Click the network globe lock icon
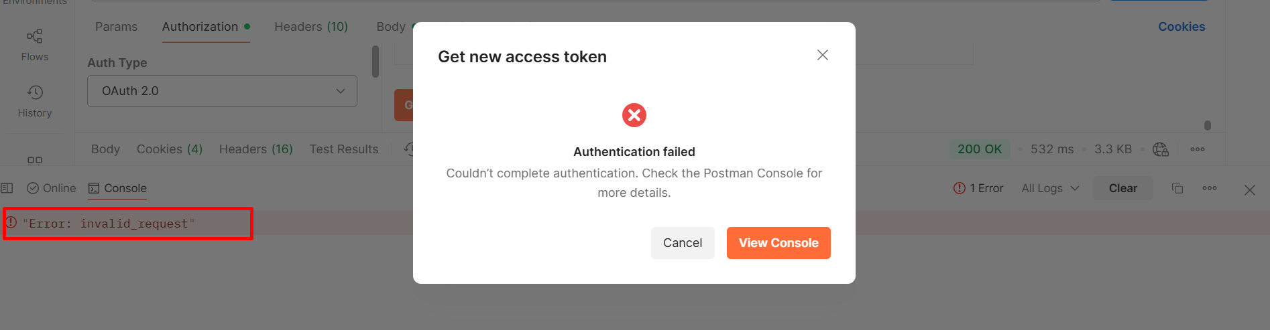This screenshot has width=1270, height=330. [x=1160, y=149]
